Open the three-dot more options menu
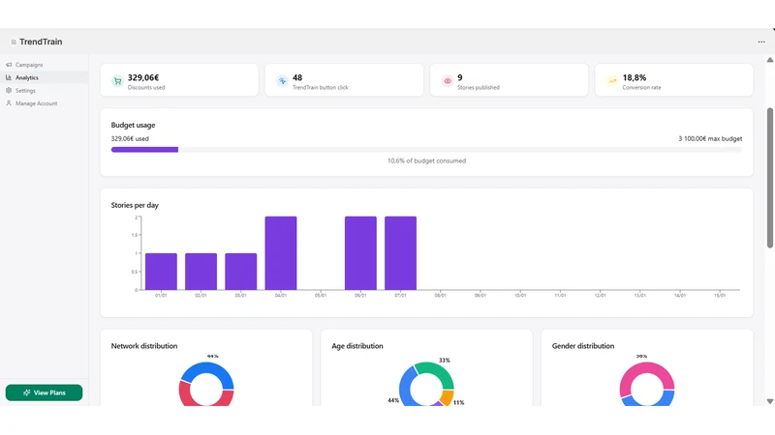 tap(761, 42)
